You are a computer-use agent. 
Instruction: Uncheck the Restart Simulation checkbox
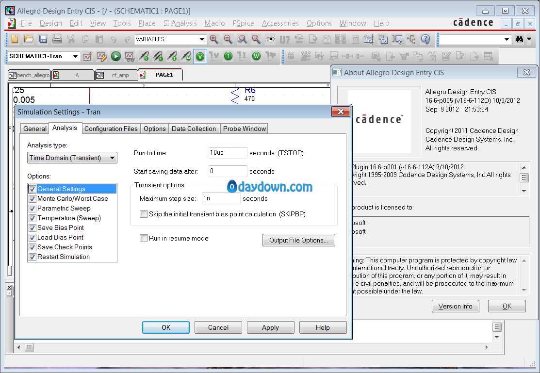(x=33, y=257)
